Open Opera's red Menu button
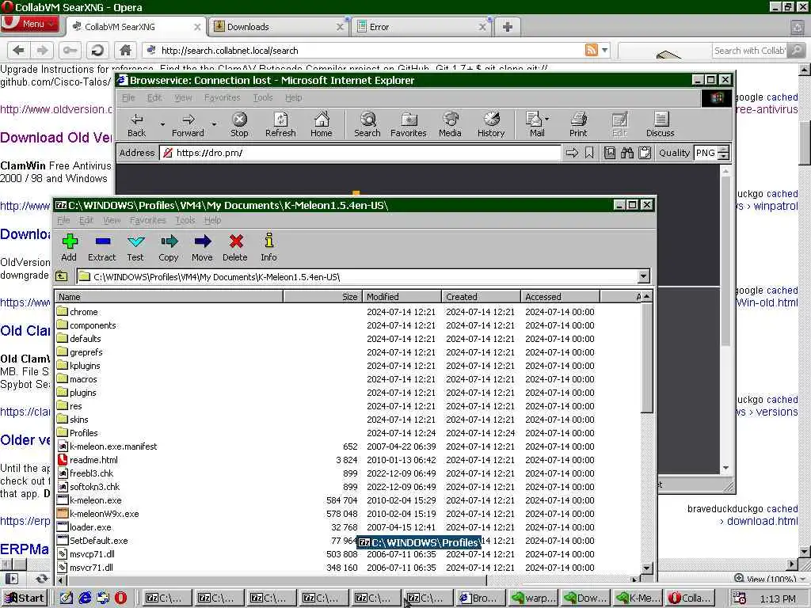811x608 pixels. coord(30,24)
